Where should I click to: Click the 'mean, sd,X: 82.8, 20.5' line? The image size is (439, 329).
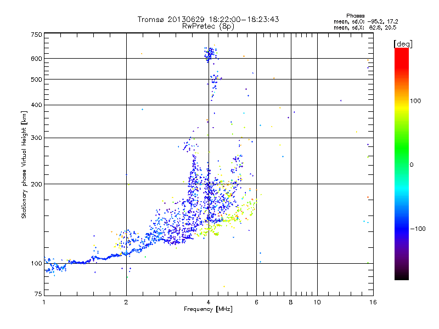pyautogui.click(x=365, y=27)
